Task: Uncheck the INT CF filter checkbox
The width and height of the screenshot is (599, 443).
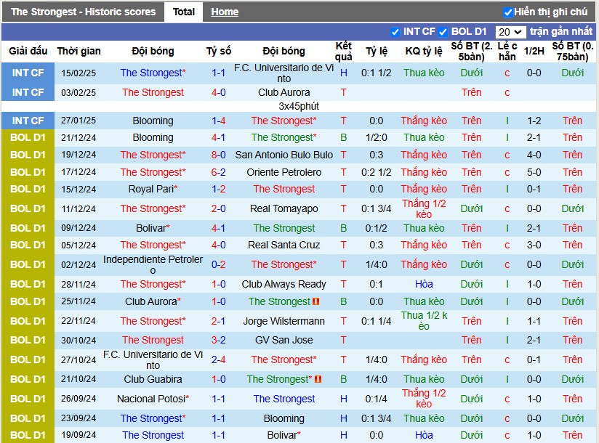Action: 395,32
